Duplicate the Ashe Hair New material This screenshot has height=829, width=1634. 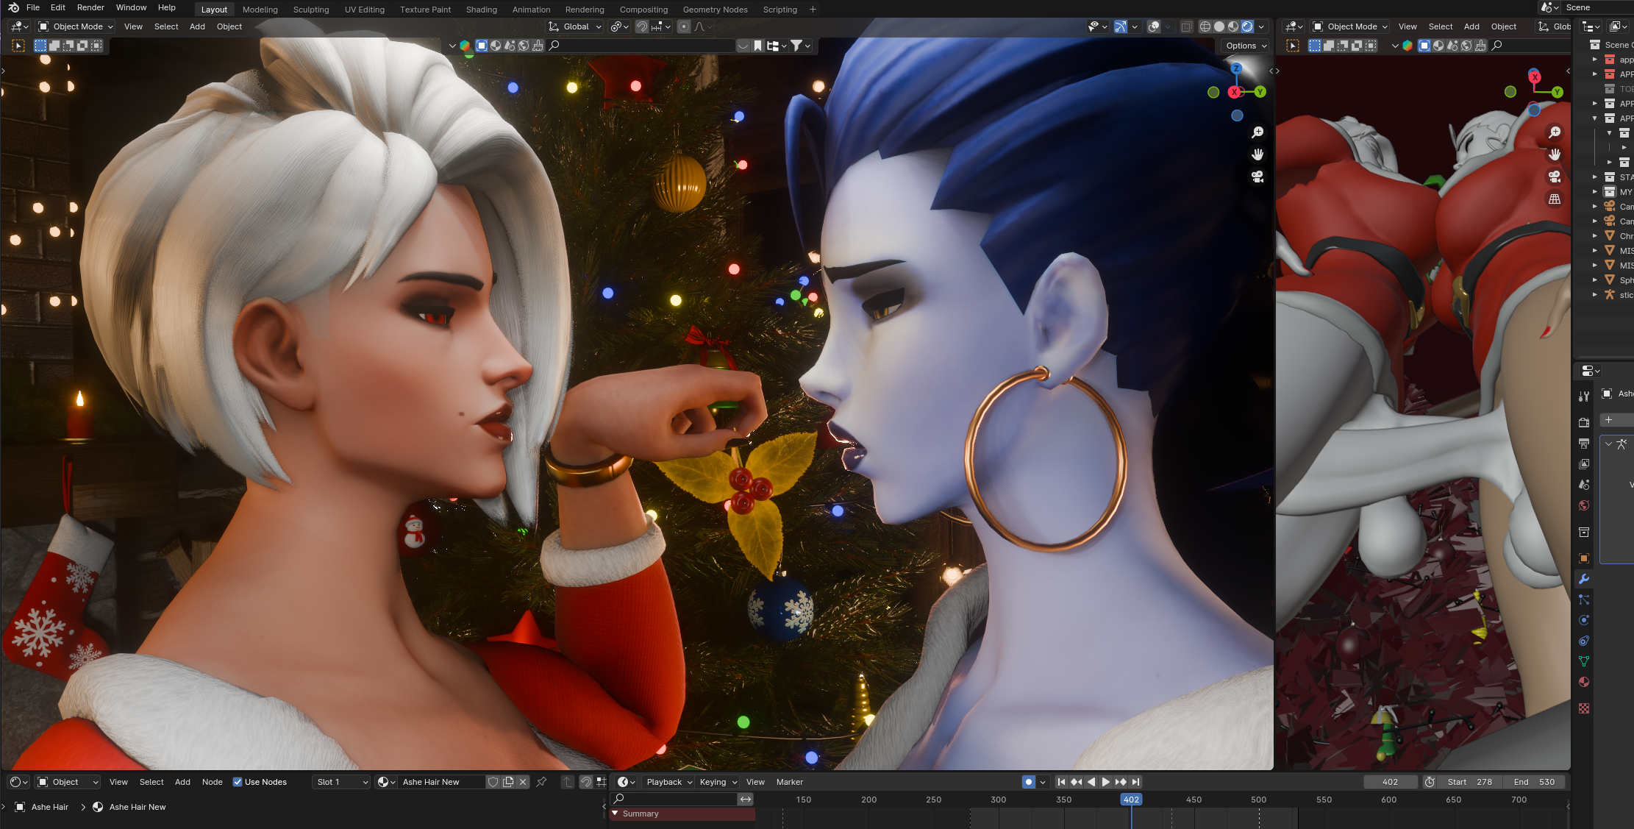[x=508, y=782]
